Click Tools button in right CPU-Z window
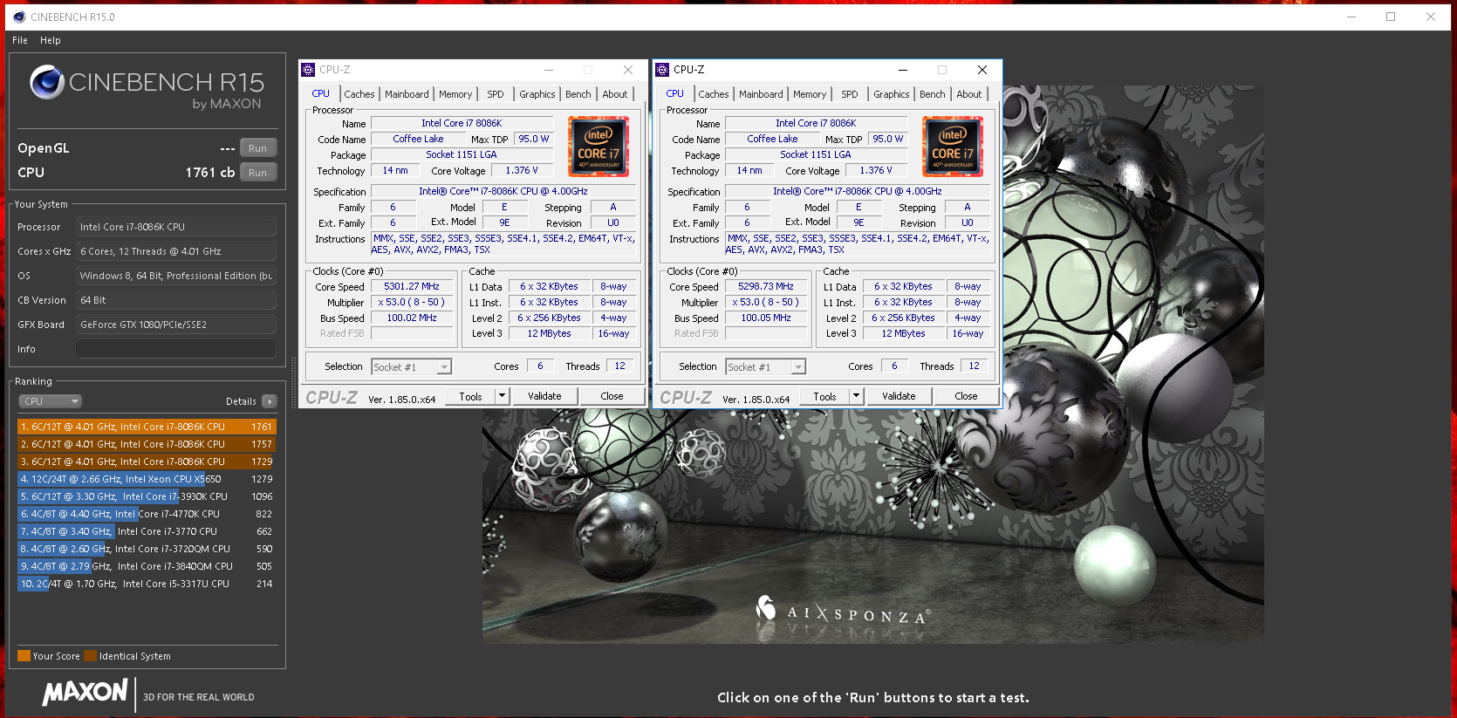The width and height of the screenshot is (1457, 718). [824, 396]
